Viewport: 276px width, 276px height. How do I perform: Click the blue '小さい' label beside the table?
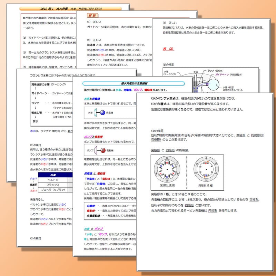[33, 178]
